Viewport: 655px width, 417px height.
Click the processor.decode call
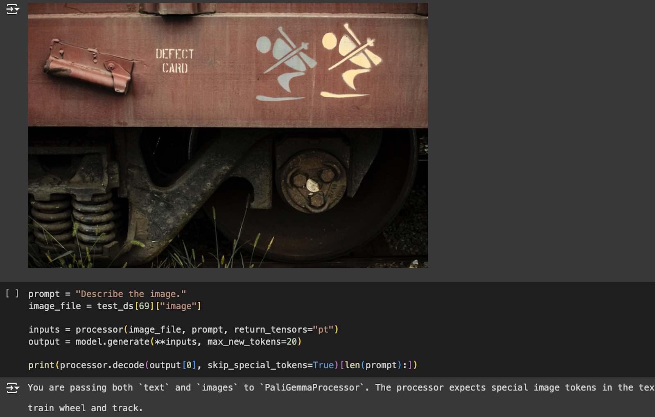pyautogui.click(x=102, y=365)
